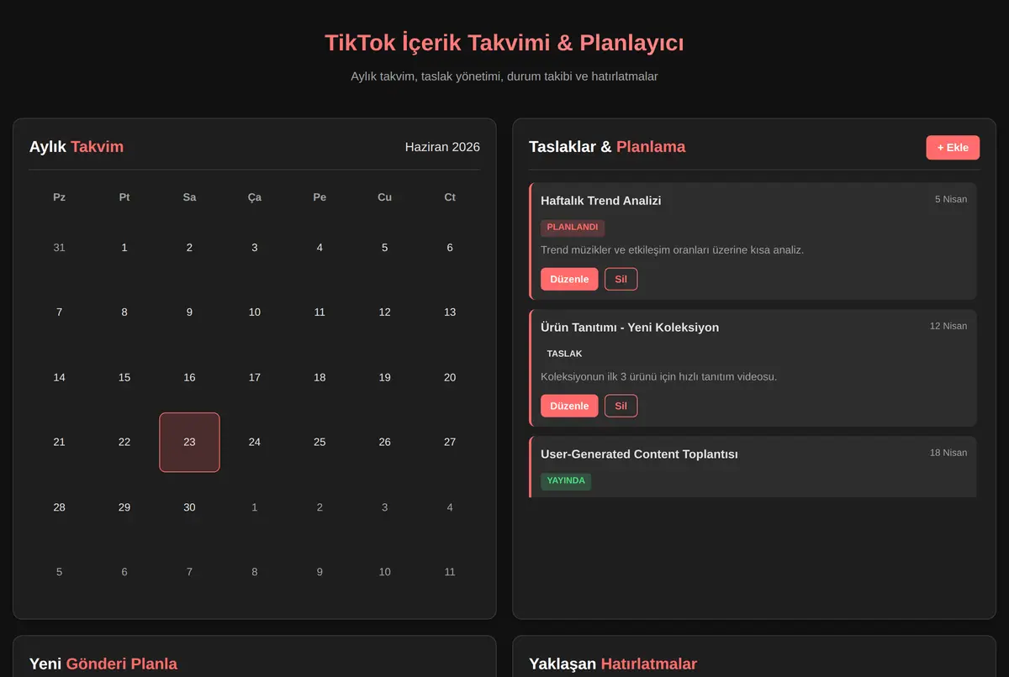Click the Pz weekday column header
This screenshot has width=1009, height=677.
tap(59, 197)
